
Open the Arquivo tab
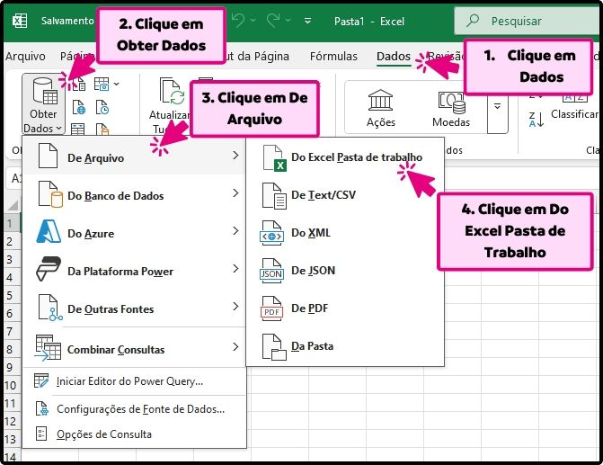click(x=25, y=57)
